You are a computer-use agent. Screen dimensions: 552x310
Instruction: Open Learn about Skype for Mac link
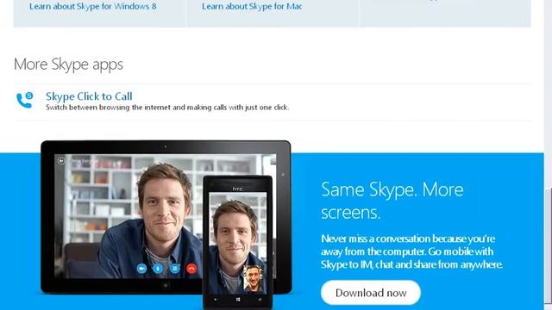point(252,6)
